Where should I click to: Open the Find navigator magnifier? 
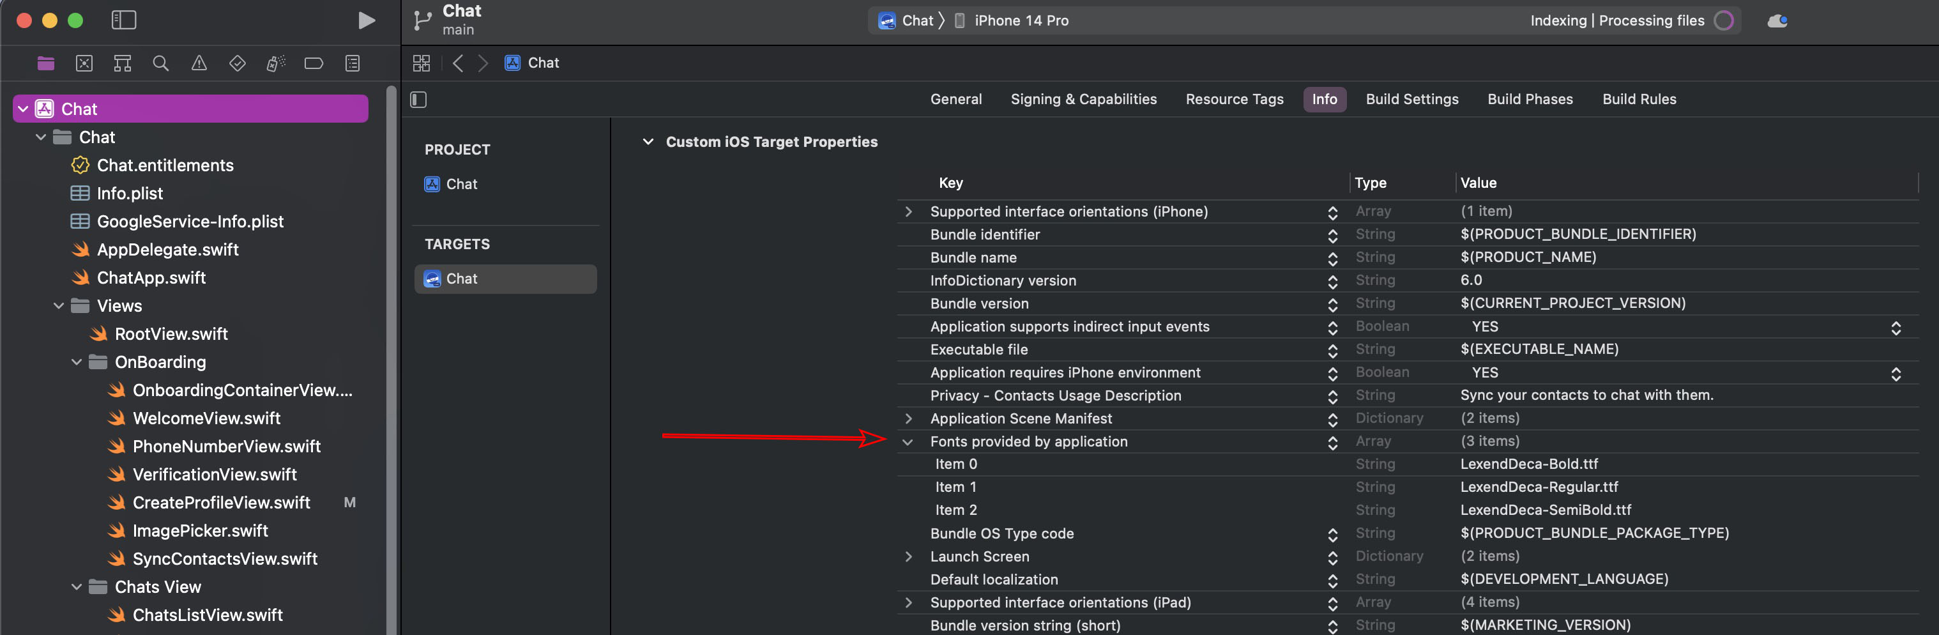(x=160, y=63)
